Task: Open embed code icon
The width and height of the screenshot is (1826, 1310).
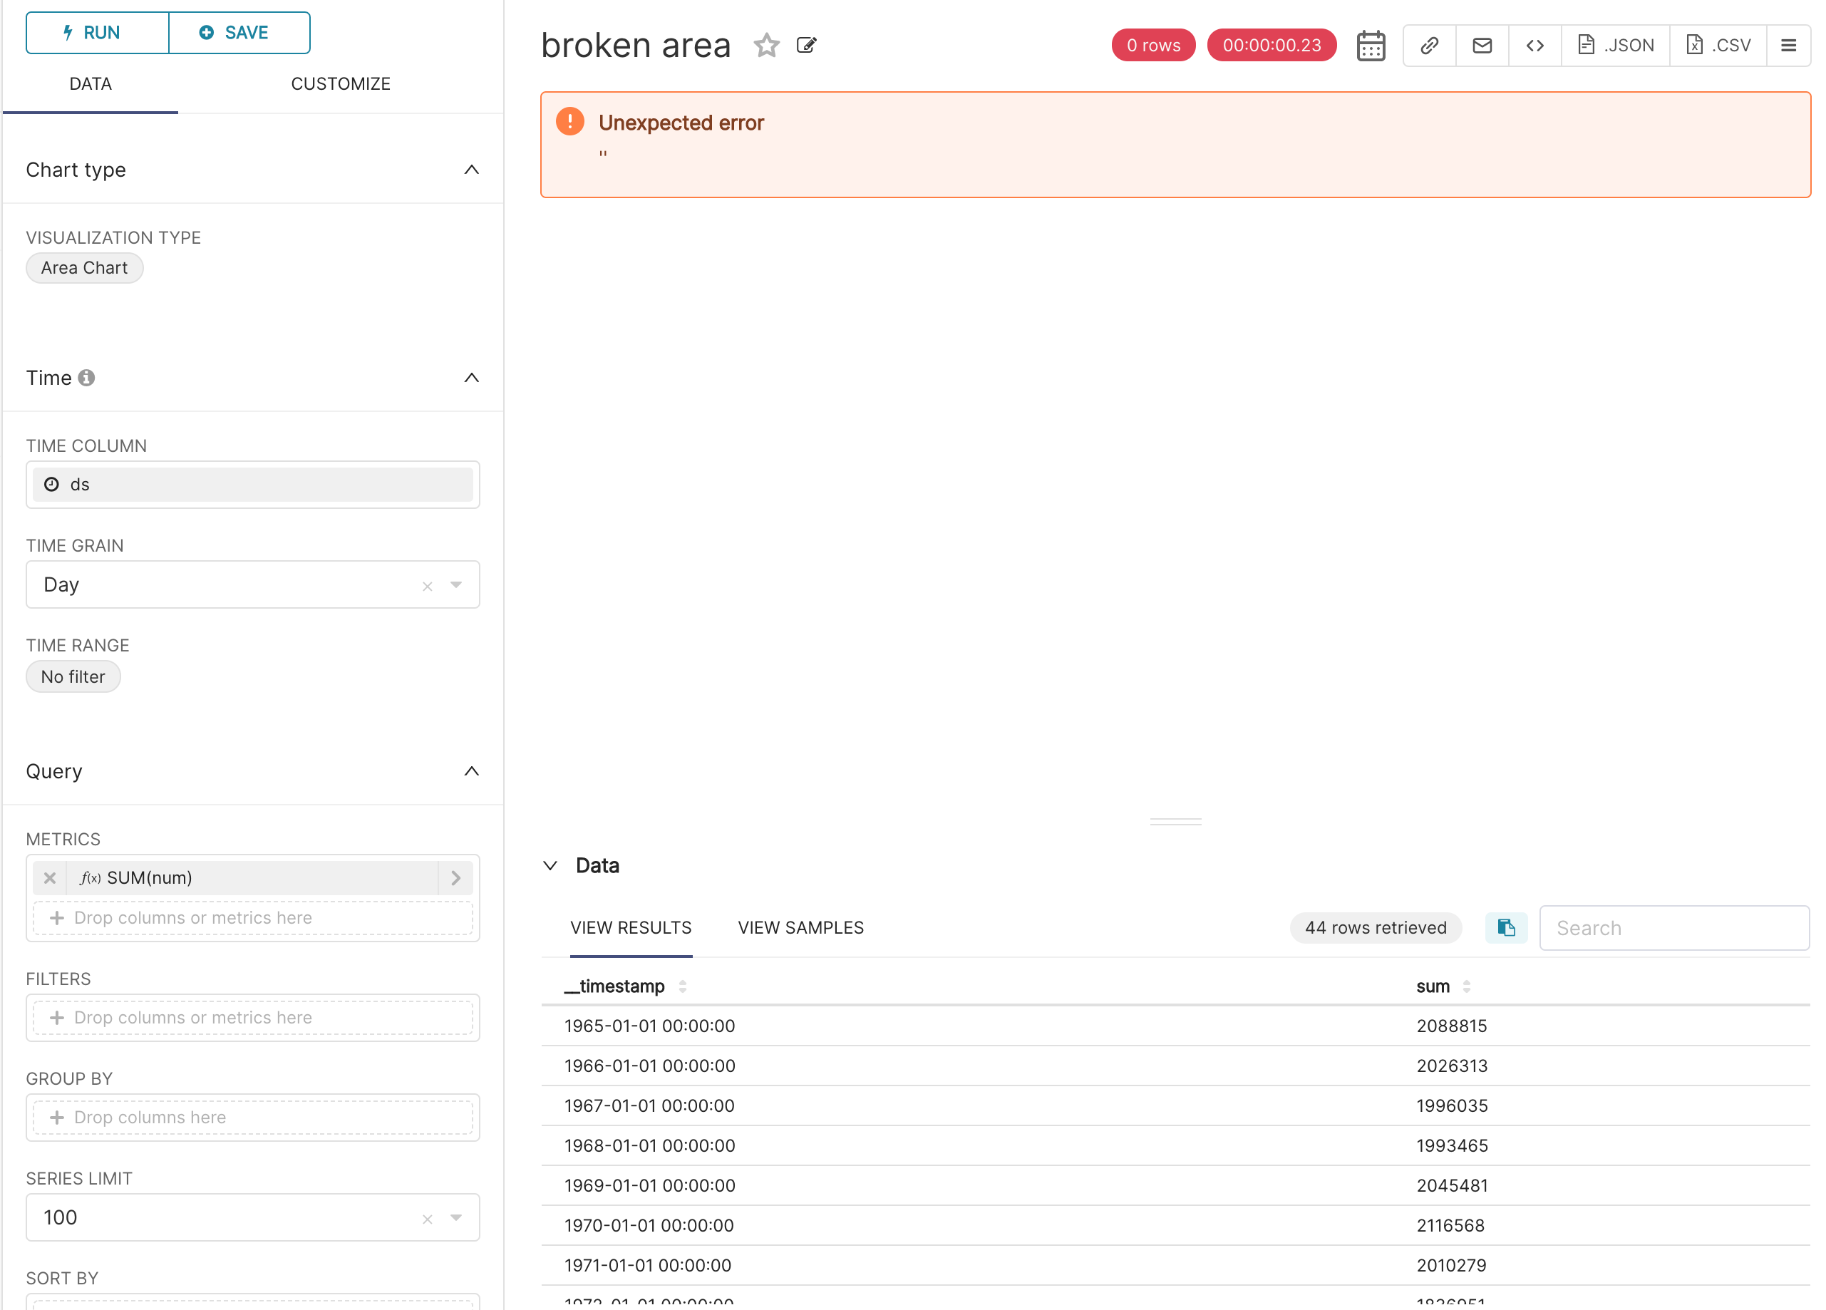Action: tap(1534, 45)
